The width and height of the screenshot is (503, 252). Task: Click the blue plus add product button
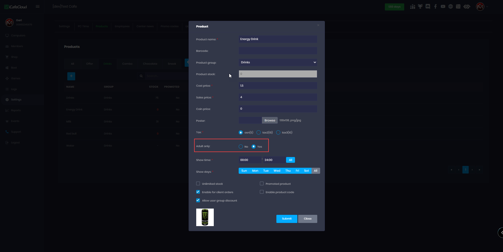(71, 76)
